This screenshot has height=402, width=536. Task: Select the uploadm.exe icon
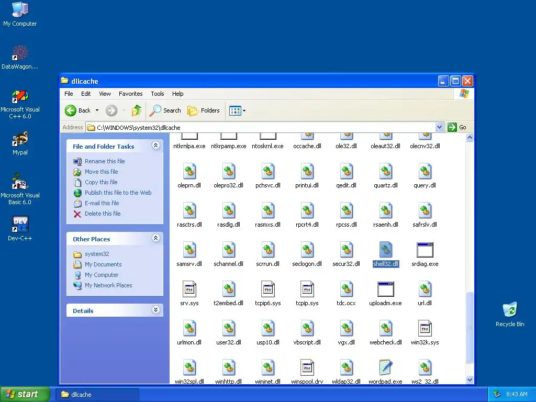(386, 289)
